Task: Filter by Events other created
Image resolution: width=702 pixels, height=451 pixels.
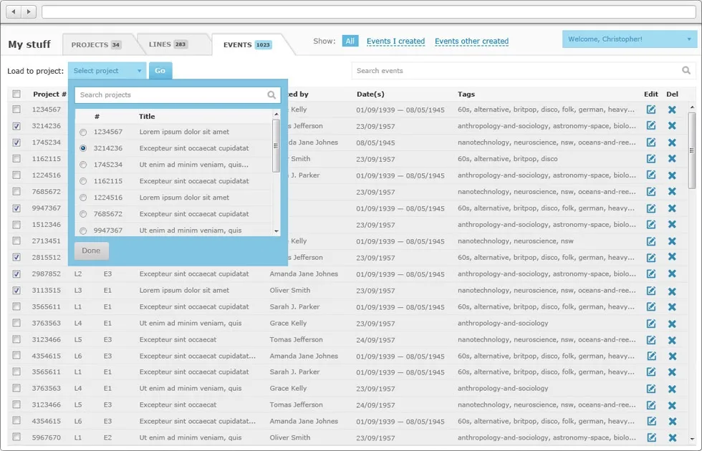Action: point(471,42)
